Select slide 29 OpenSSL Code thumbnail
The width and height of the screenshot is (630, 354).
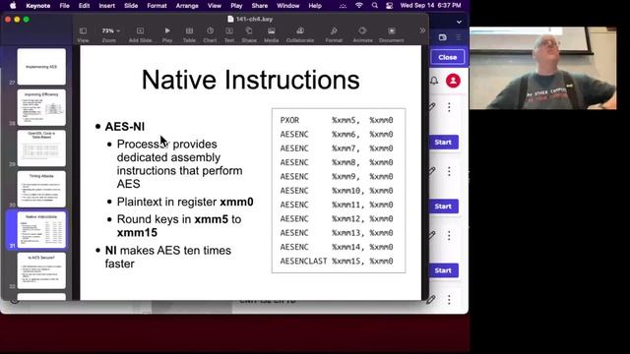(x=41, y=148)
